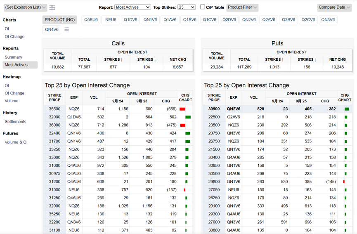The width and height of the screenshot is (357, 234).
Task: Click red change bar for 29800 put
Action: tap(344, 182)
